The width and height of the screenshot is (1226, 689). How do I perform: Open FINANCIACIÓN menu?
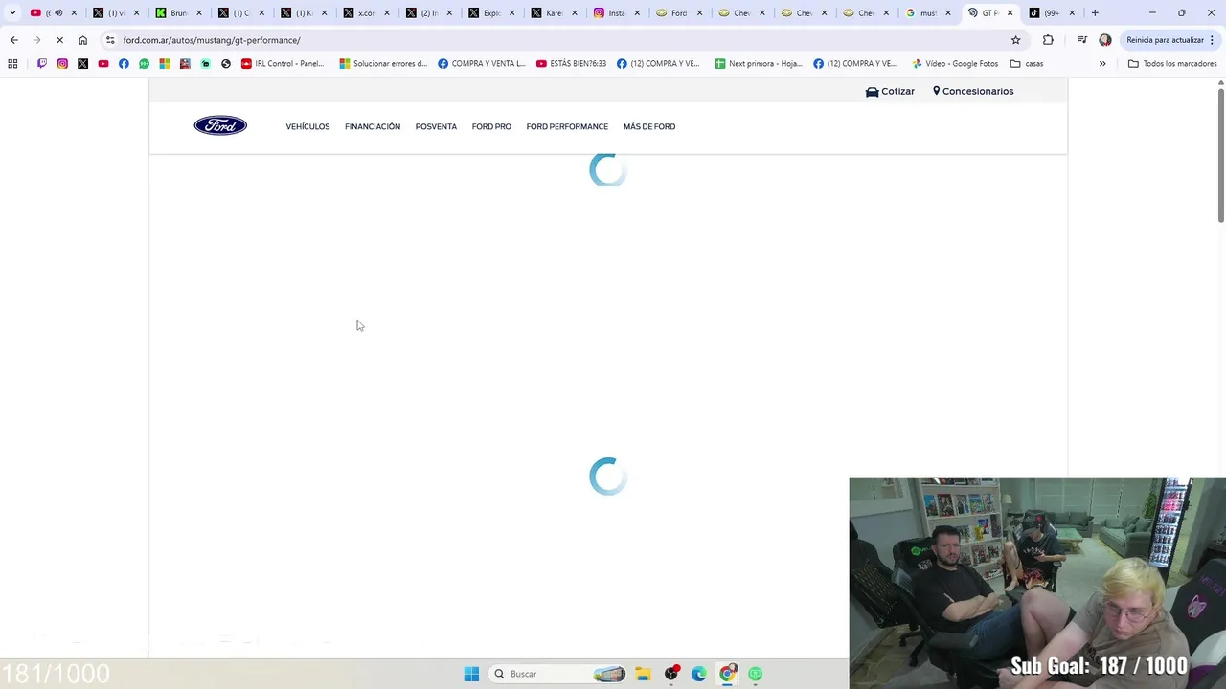tap(373, 126)
